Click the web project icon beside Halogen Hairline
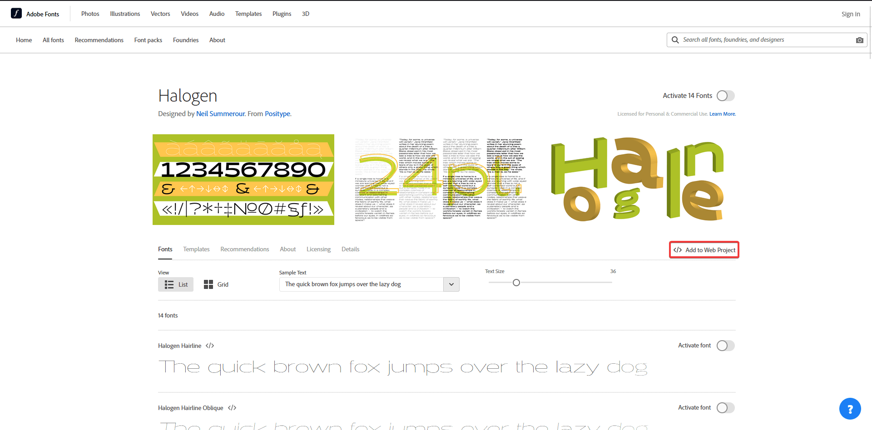The image size is (872, 430). pyautogui.click(x=209, y=345)
